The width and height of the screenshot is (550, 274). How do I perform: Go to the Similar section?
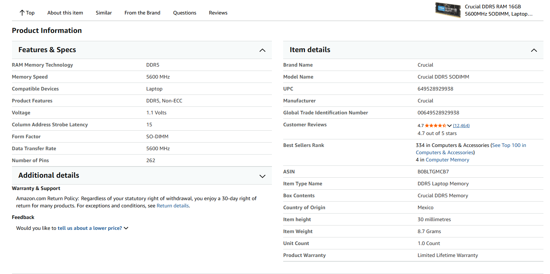[104, 13]
